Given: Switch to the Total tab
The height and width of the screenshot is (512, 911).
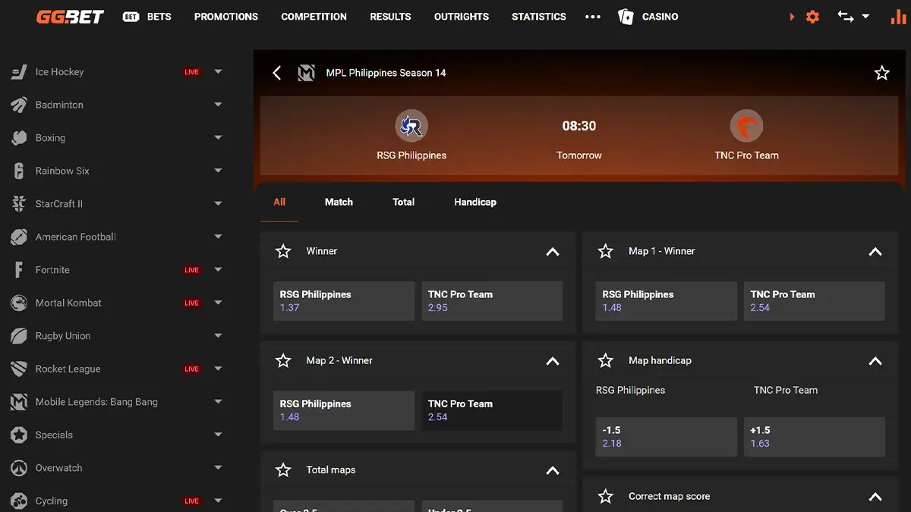Looking at the screenshot, I should pos(403,202).
